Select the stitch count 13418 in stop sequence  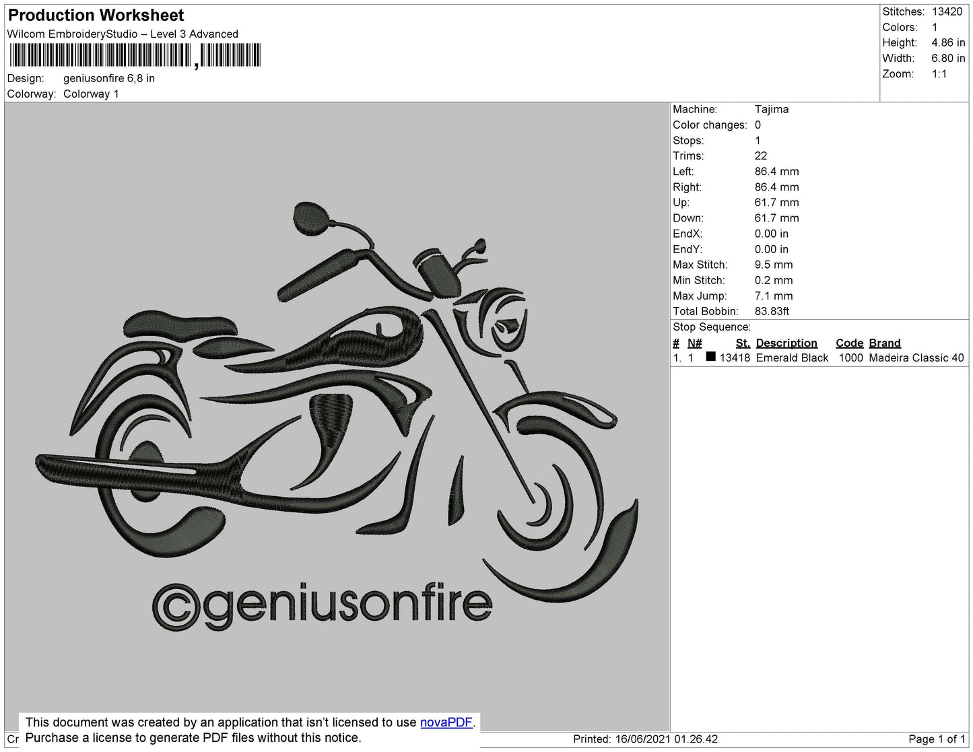click(735, 357)
